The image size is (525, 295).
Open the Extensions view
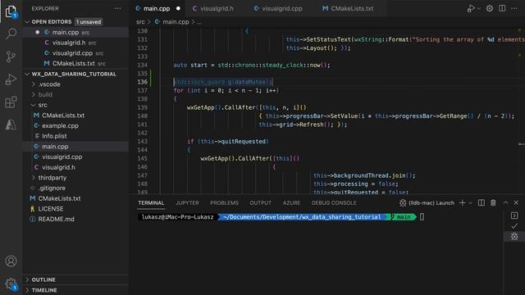(x=11, y=102)
